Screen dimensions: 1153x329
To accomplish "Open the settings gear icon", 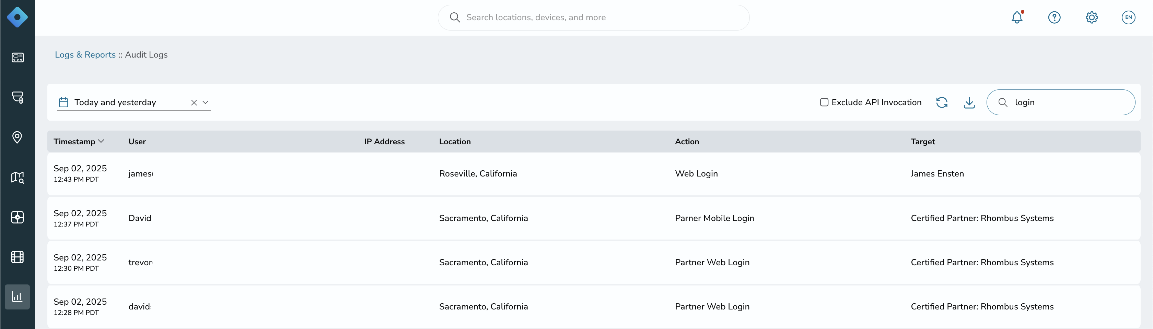I will (x=1092, y=17).
